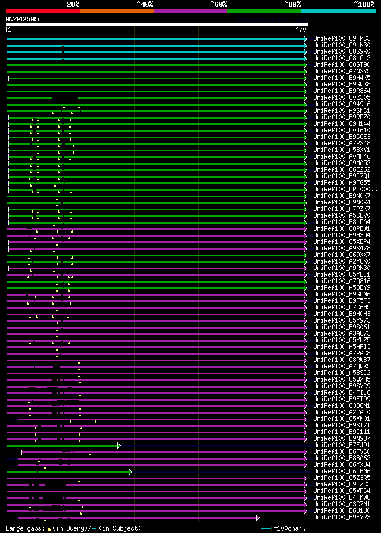
Task: Open the UniRef100_A9S478 entry
Action: [342, 248]
